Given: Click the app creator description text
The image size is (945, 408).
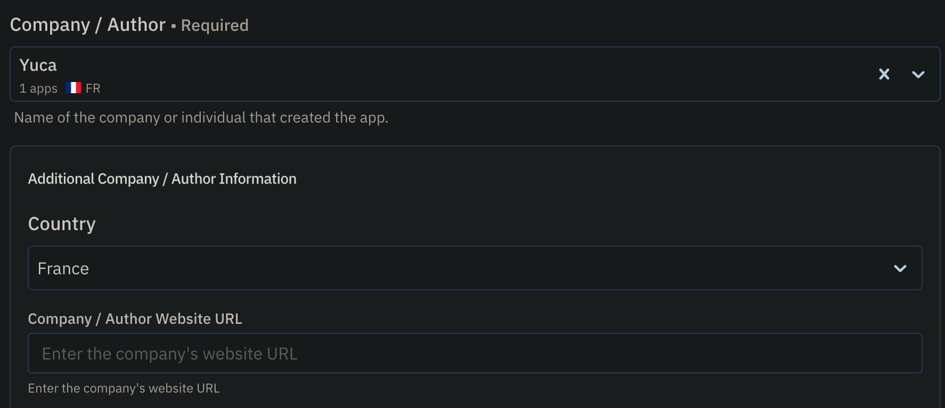Looking at the screenshot, I should click(201, 117).
